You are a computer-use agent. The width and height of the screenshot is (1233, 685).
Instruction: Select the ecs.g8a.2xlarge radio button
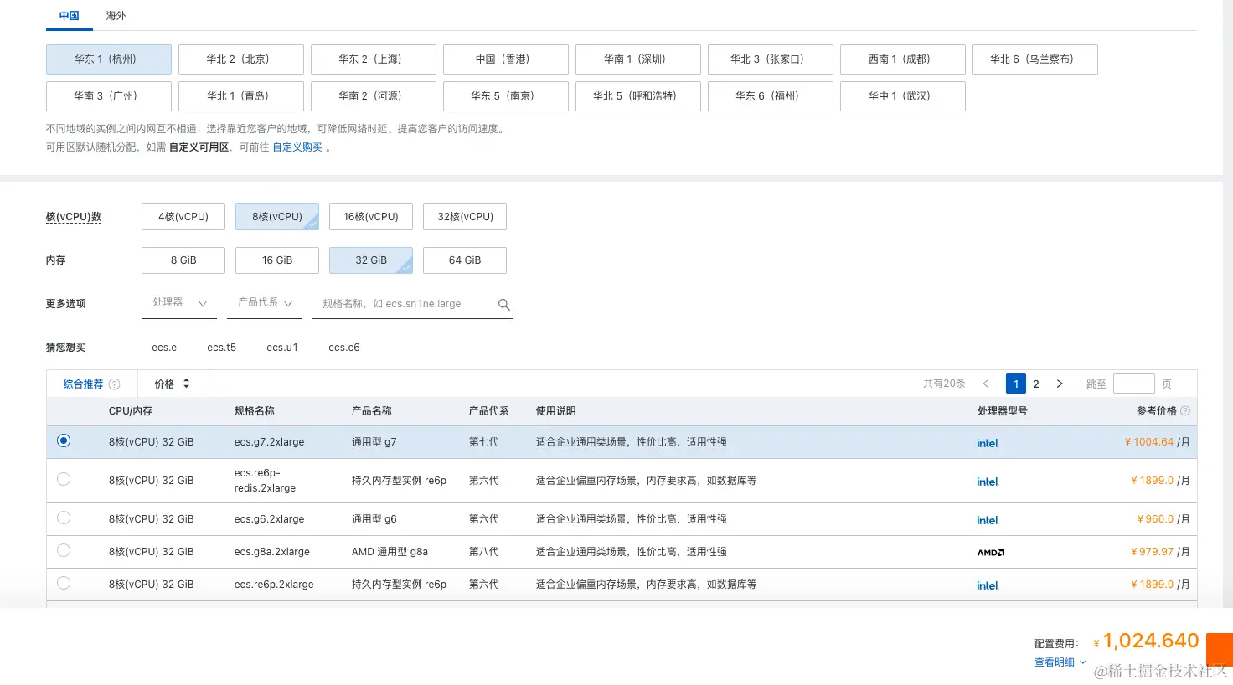click(x=64, y=550)
